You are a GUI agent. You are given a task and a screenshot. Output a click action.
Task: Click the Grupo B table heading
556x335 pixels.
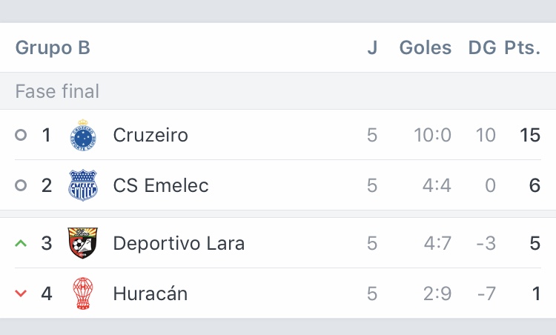pyautogui.click(x=53, y=48)
